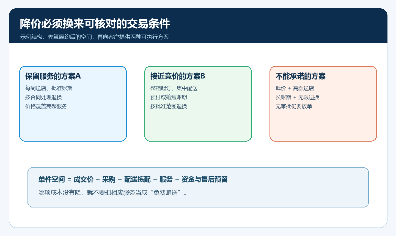Select the text 整箱起订、集中配送
The width and height of the screenshot is (396, 236).
174,88
